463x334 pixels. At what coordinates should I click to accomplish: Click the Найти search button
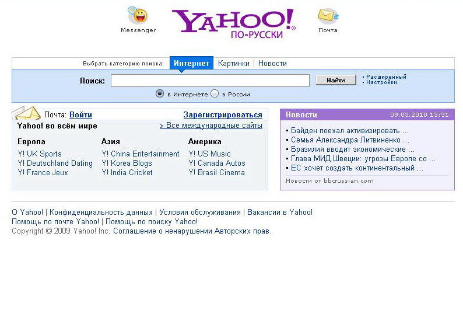(x=336, y=80)
